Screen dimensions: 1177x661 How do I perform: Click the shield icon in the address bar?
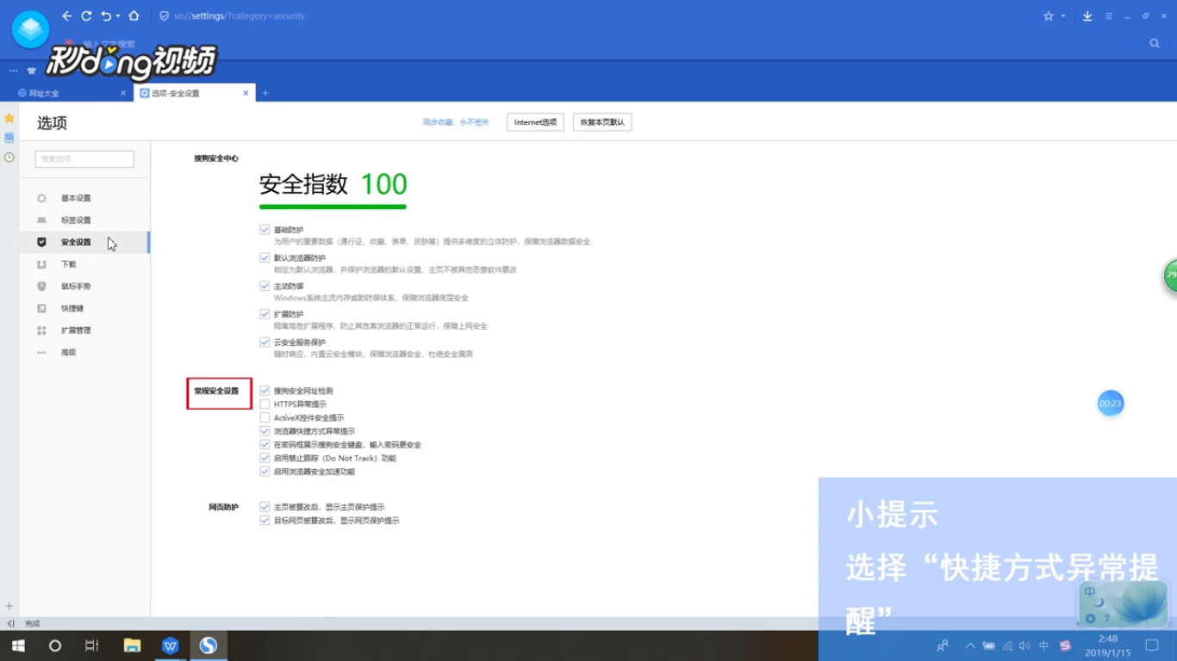coord(165,15)
